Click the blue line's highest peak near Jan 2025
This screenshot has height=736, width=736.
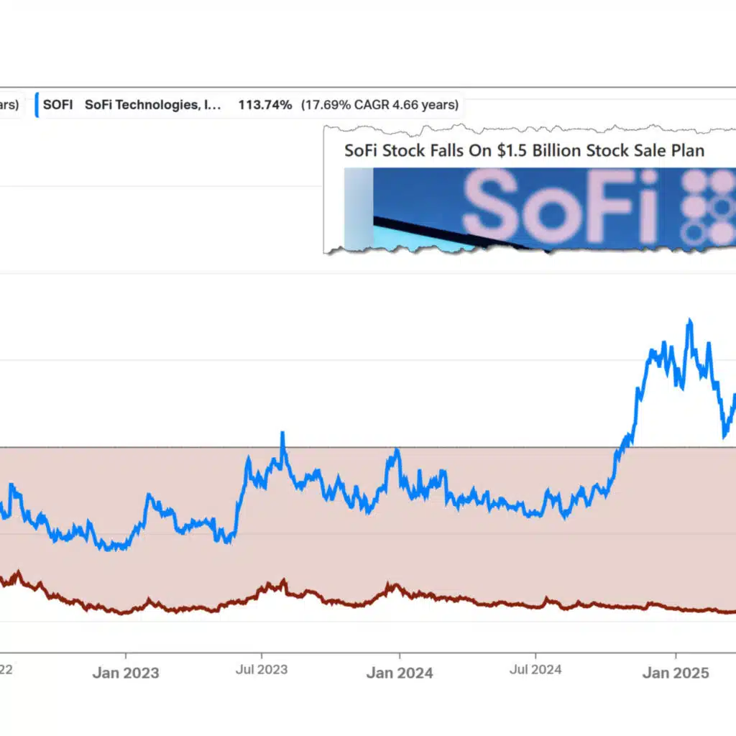click(x=689, y=321)
